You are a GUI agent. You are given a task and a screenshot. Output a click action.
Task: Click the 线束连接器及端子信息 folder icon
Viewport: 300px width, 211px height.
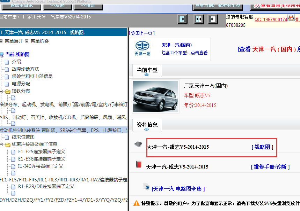pyautogui.click(x=7, y=144)
